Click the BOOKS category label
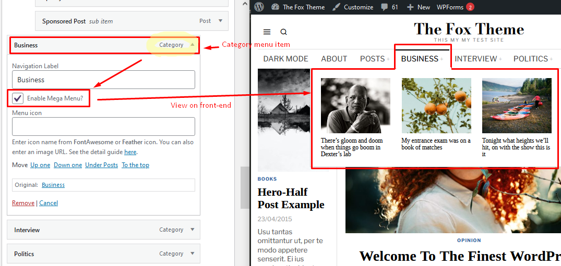The image size is (561, 266). click(x=267, y=179)
